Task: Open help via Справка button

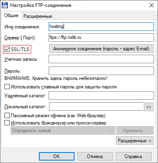Action: coord(134,157)
